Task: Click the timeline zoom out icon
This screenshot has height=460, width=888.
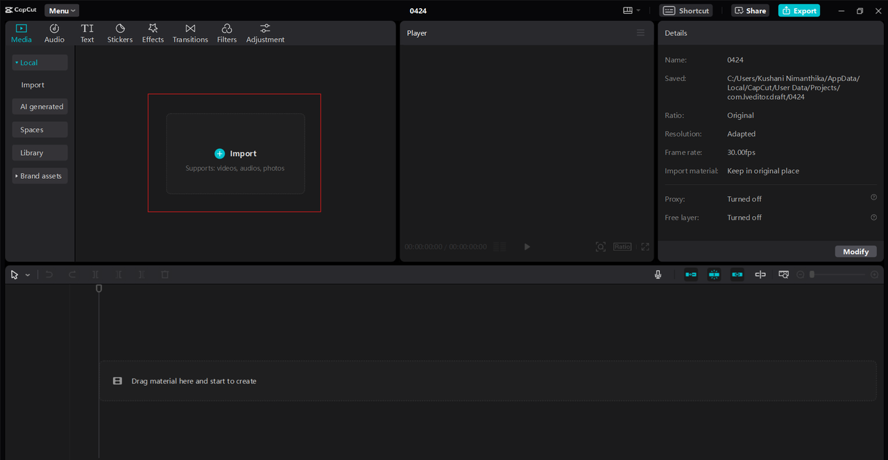Action: click(x=800, y=275)
